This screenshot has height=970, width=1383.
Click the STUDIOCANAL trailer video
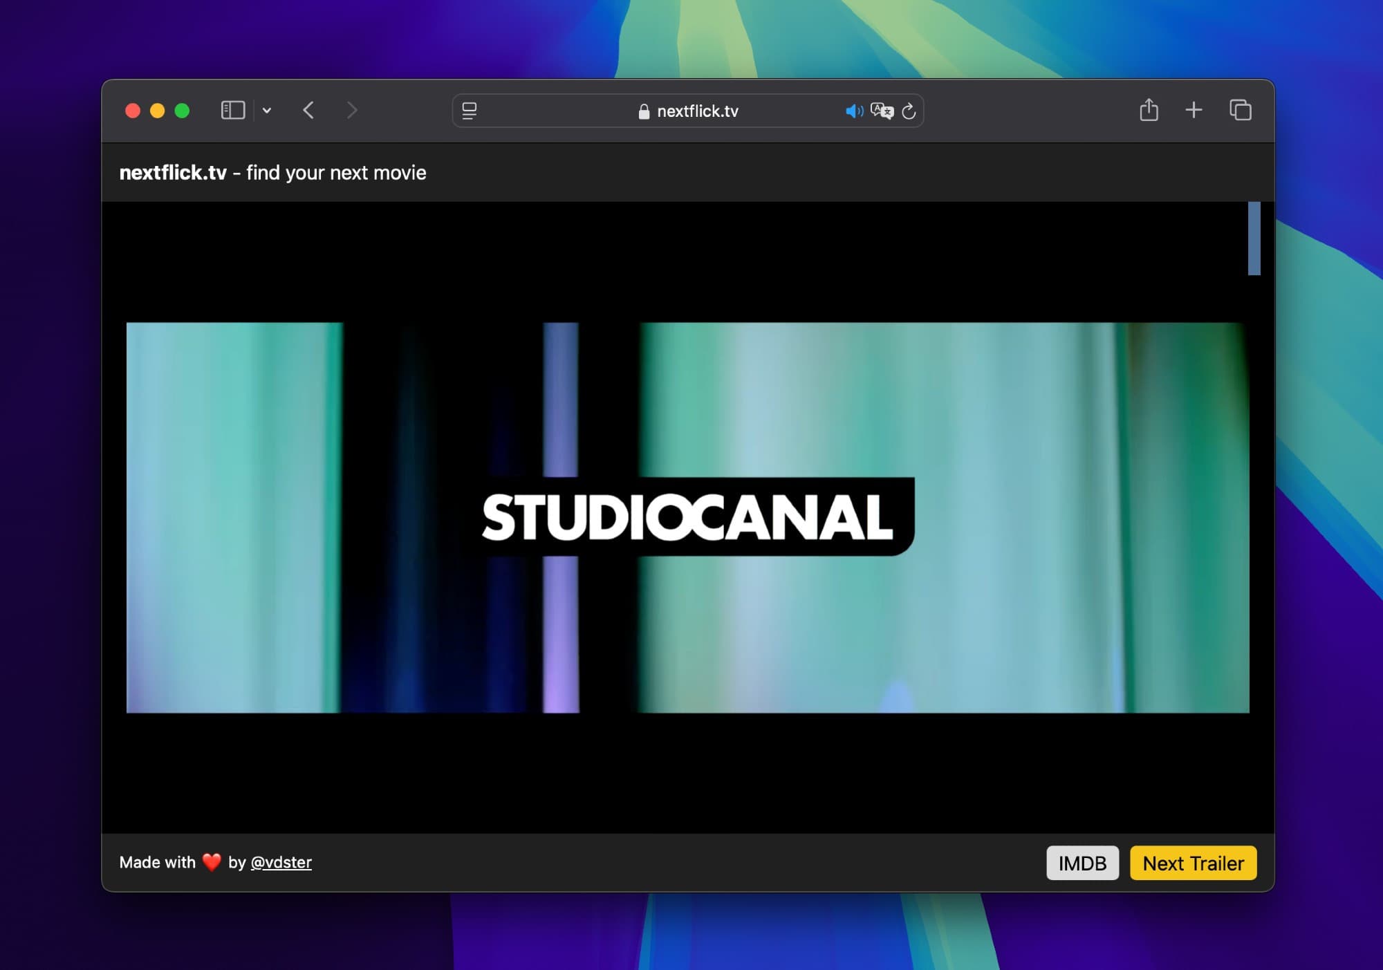pyautogui.click(x=687, y=517)
